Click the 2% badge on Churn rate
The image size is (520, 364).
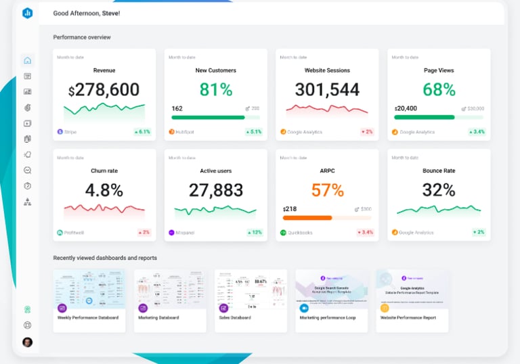144,232
